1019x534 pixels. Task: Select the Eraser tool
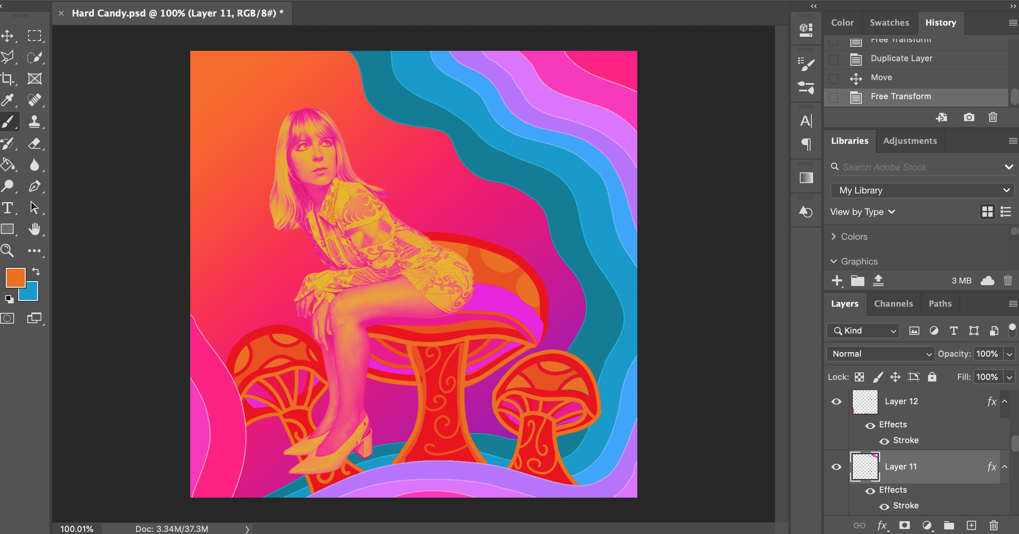click(34, 143)
